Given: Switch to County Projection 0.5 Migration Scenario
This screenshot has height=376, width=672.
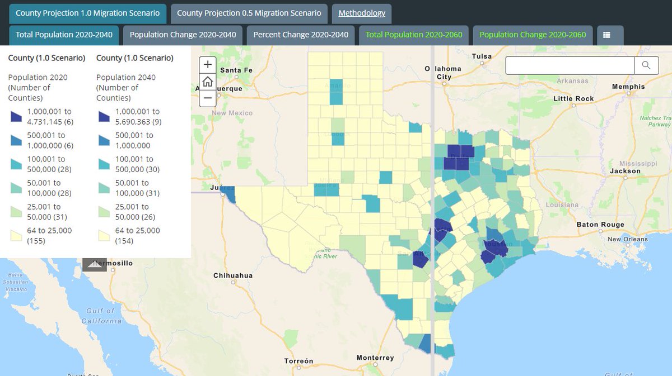Looking at the screenshot, I should [x=248, y=13].
